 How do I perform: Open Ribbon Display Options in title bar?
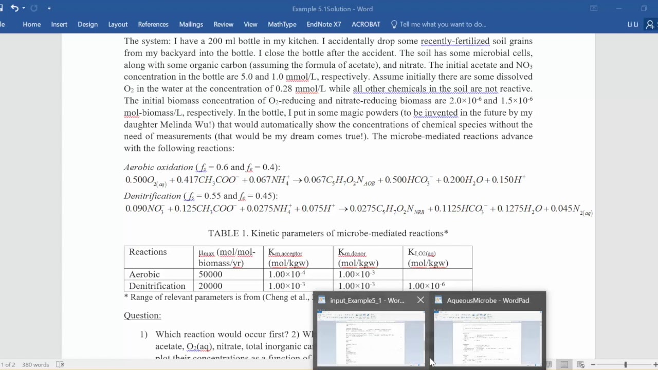(594, 8)
